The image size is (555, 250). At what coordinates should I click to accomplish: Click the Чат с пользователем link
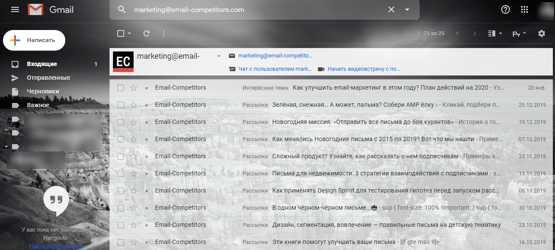point(275,69)
